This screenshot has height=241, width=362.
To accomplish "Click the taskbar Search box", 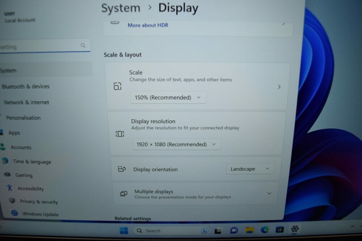I will pos(172,231).
